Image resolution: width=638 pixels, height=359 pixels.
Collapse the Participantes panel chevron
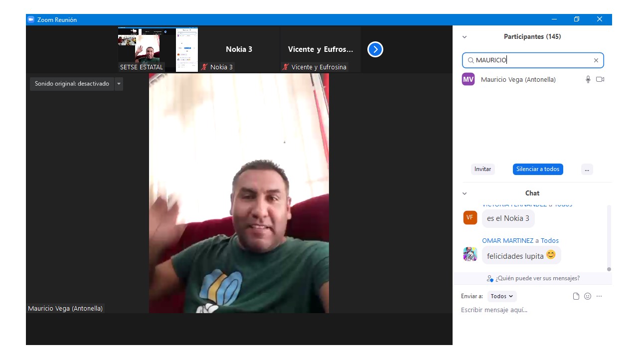pyautogui.click(x=465, y=37)
